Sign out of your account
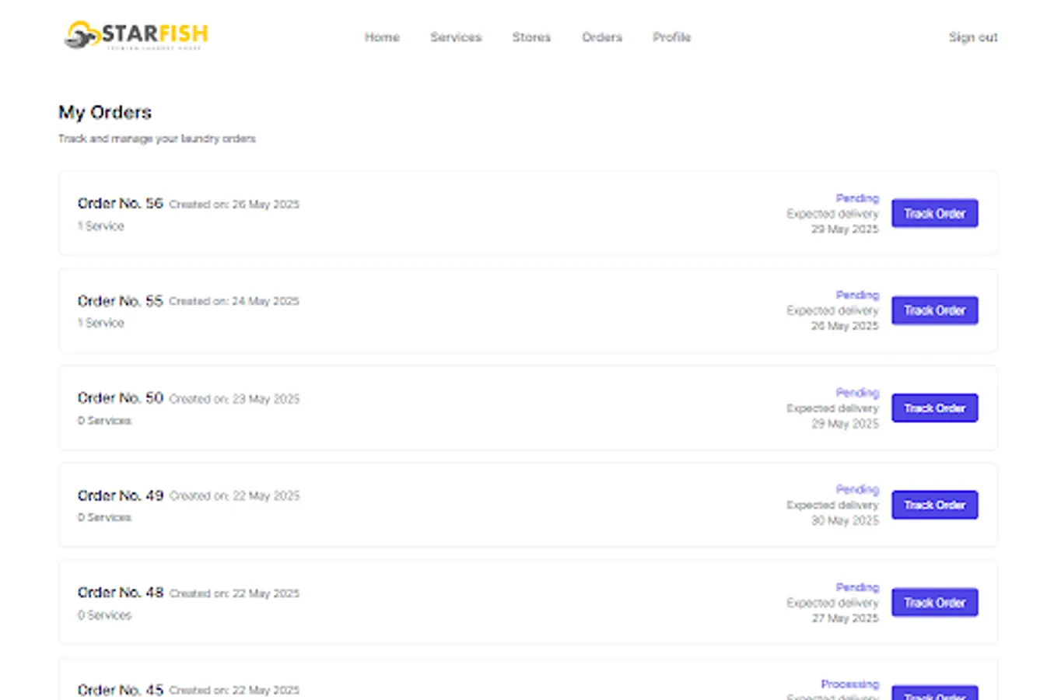The width and height of the screenshot is (1054, 700). (973, 37)
